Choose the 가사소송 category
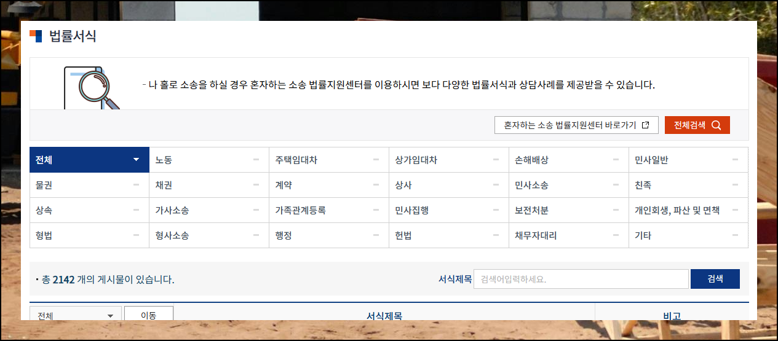 (208, 210)
